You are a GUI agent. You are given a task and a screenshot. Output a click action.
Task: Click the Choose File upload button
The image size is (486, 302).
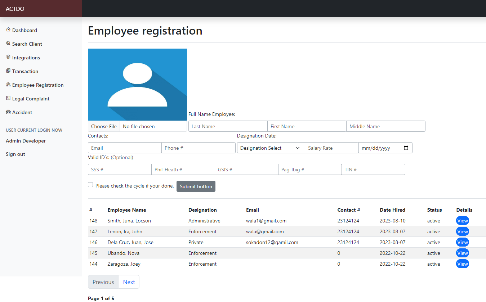coord(104,126)
